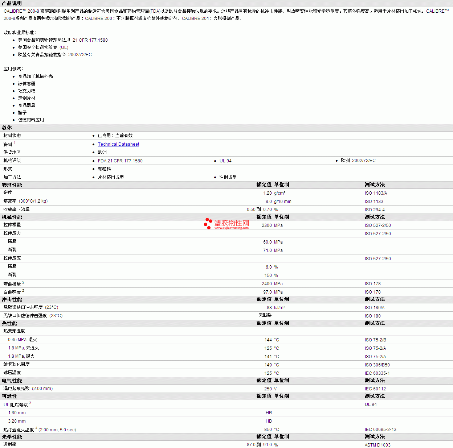The height and width of the screenshot is (448, 453).
Task: Select the 可燃性 section header
Action: click(9, 396)
